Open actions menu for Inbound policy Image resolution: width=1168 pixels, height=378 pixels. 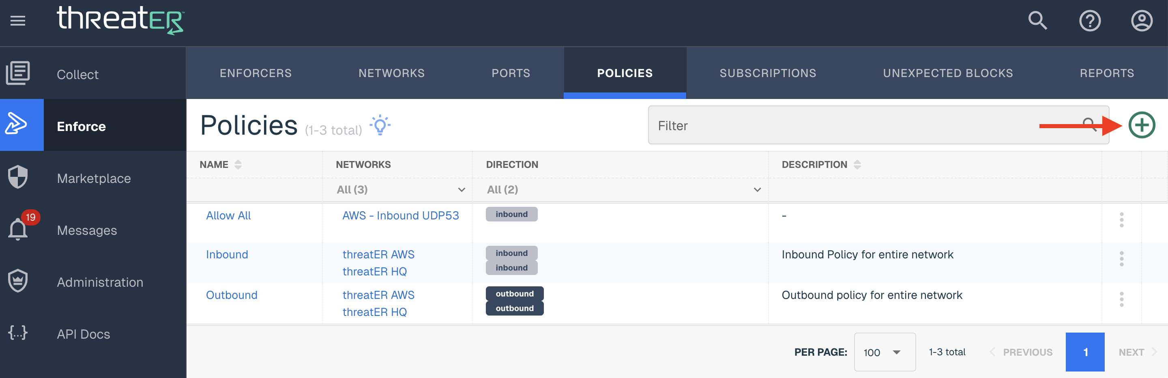pyautogui.click(x=1121, y=259)
